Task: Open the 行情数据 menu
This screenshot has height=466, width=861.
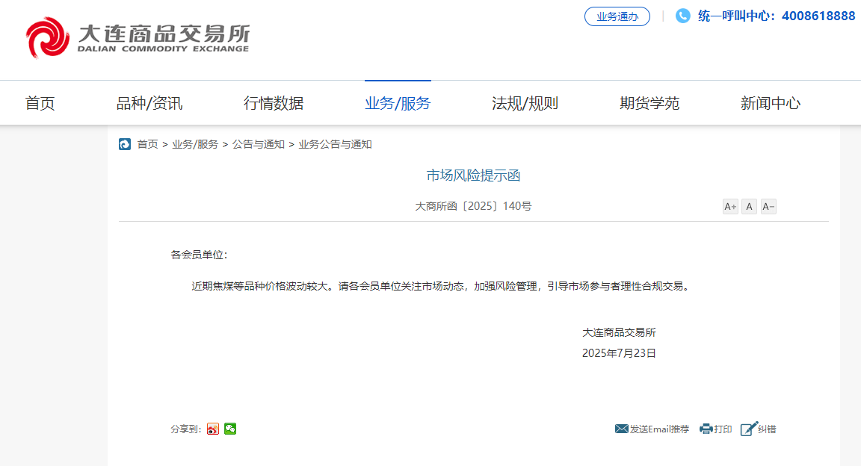Action: (274, 103)
